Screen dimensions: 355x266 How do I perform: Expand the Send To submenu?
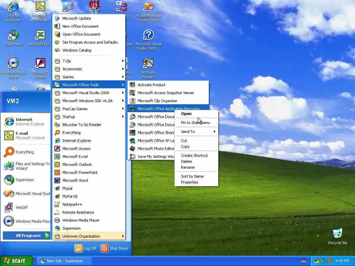click(x=196, y=132)
